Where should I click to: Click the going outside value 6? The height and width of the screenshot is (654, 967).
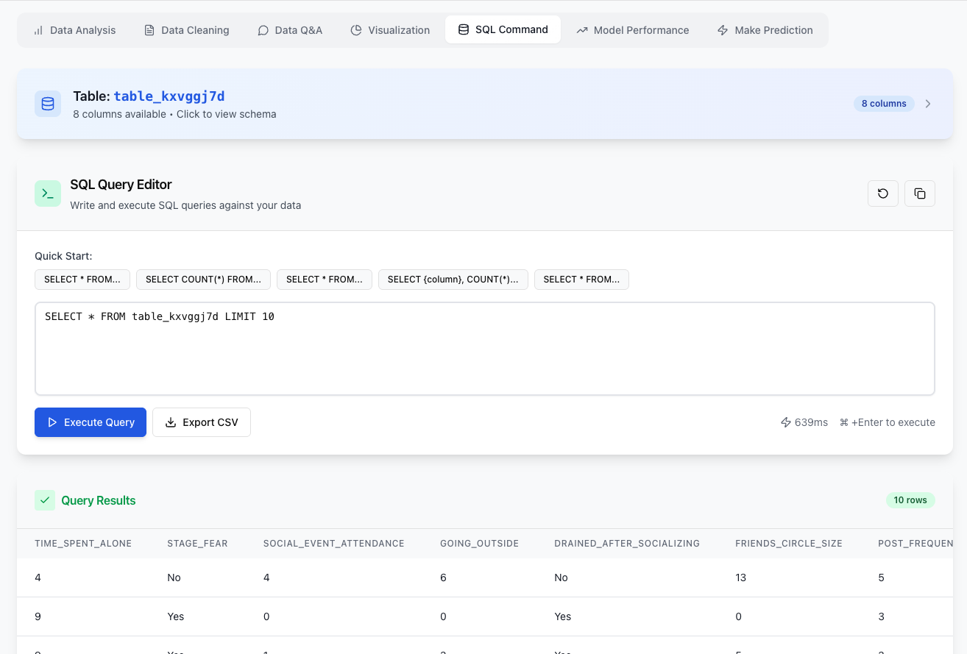tap(443, 577)
